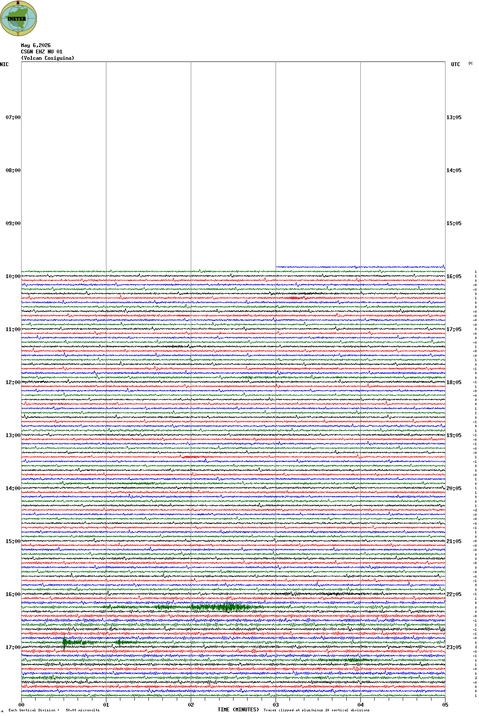This screenshot has height=716, width=479.
Task: Click the Each Vertical Division scale note
Action: click(54, 710)
